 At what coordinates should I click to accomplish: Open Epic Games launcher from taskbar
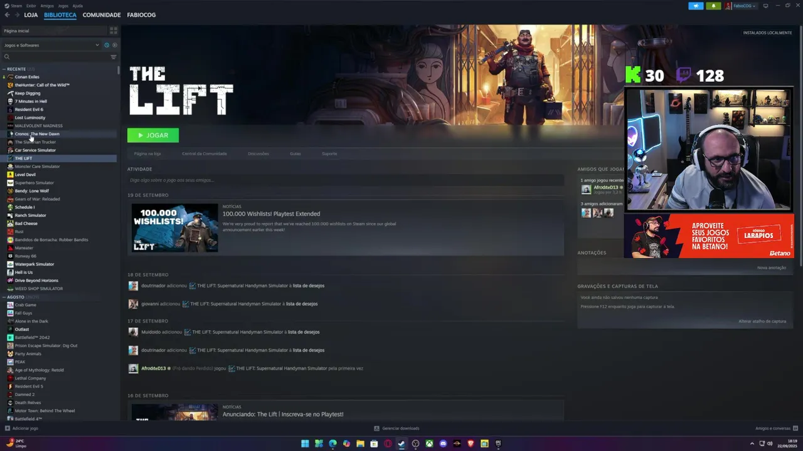tap(498, 443)
